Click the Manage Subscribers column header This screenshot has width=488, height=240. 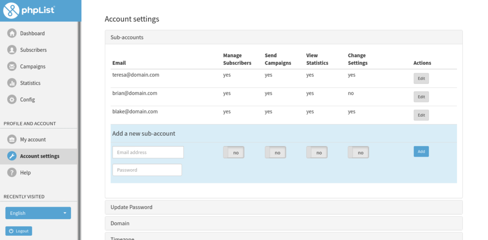tap(237, 59)
